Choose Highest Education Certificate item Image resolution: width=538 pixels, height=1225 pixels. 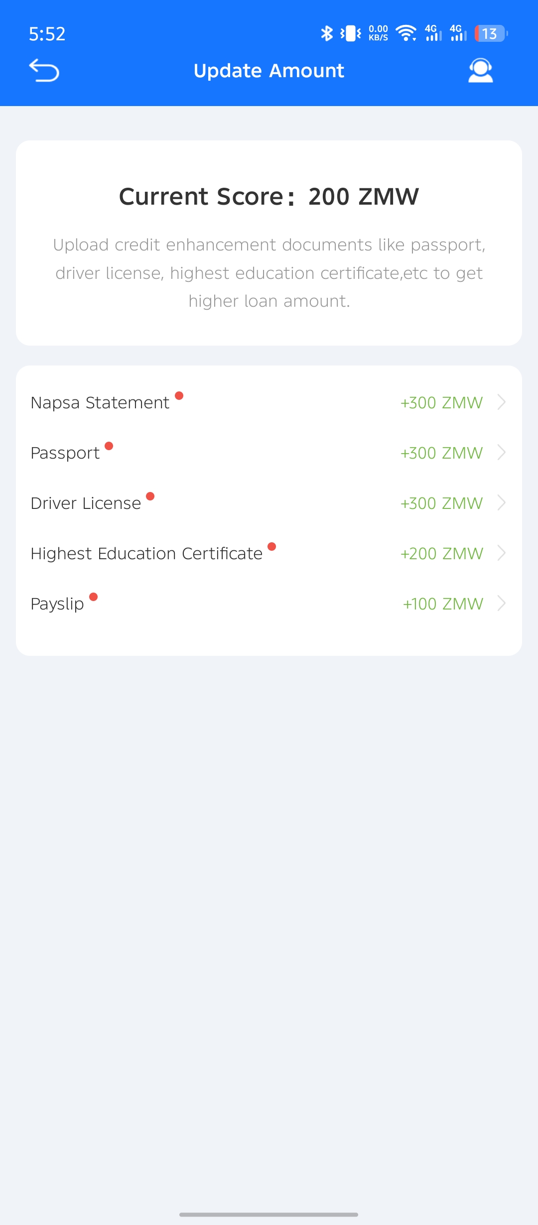(146, 553)
